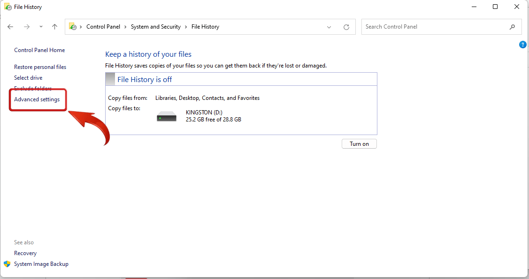The image size is (529, 279).
Task: Click the File History icon in address bar
Action: 73,27
